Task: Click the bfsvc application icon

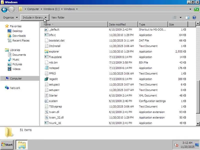Action: [46, 35]
